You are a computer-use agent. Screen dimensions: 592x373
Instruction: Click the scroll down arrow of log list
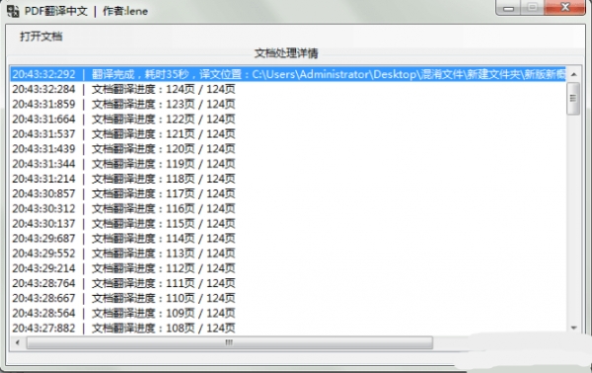[574, 328]
